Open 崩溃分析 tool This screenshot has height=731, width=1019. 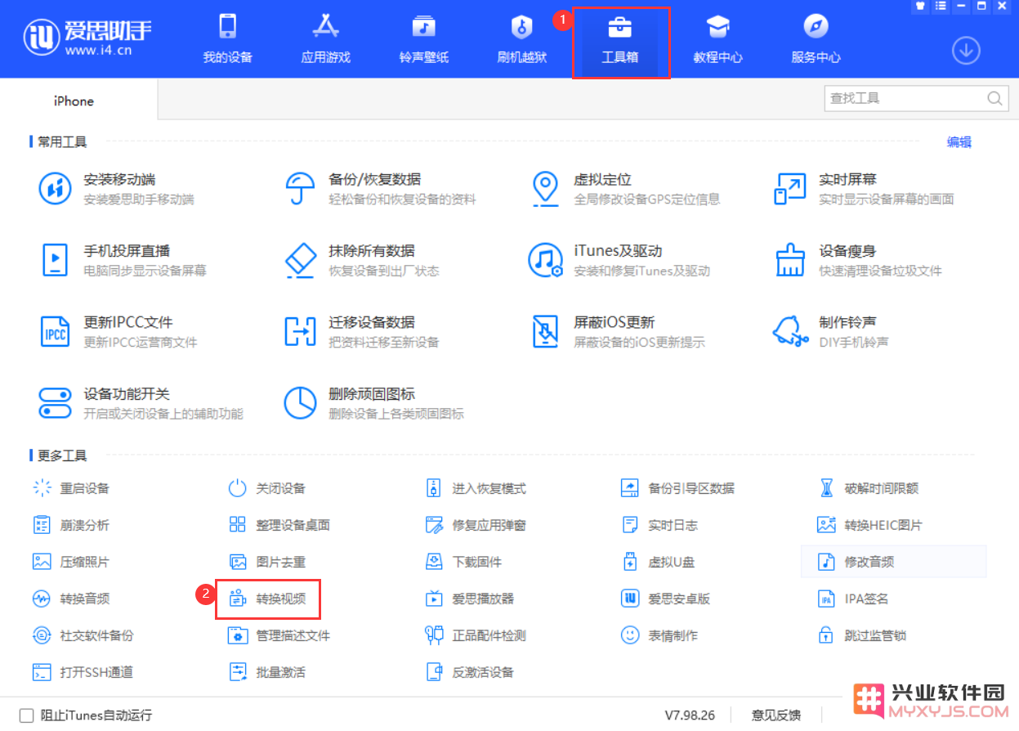[x=71, y=525]
